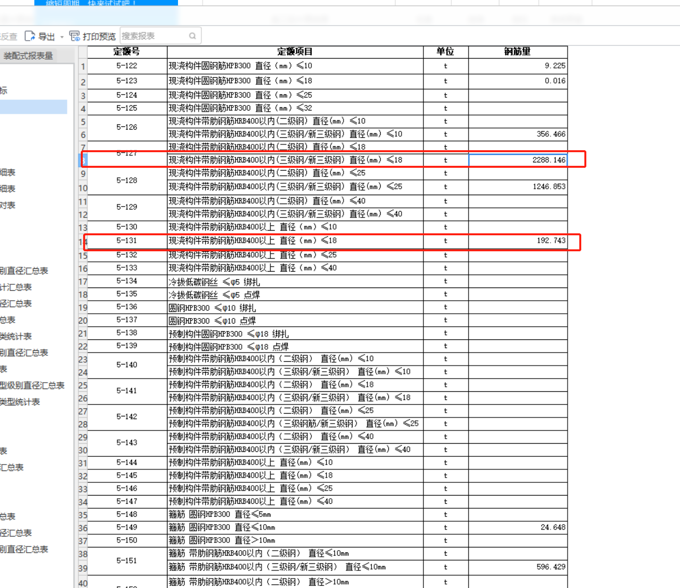Select quota cell 5-123
680x588 pixels.
[x=127, y=81]
